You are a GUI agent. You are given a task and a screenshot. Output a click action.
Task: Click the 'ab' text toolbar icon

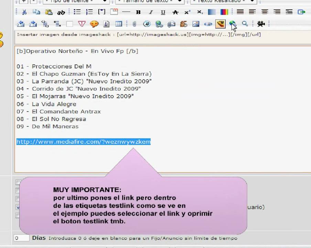(x=61, y=12)
